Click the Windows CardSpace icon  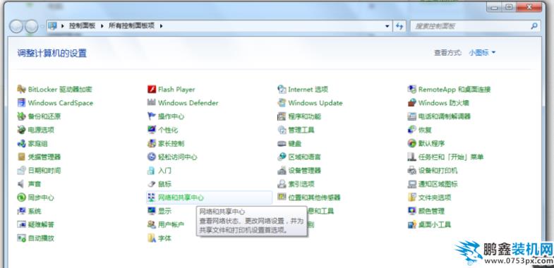22,103
